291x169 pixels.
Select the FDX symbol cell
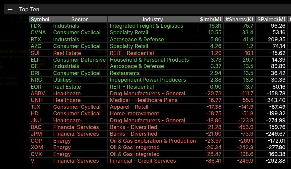click(40, 26)
